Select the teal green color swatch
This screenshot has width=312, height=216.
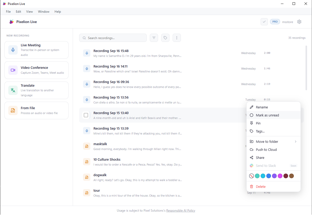click(257, 176)
